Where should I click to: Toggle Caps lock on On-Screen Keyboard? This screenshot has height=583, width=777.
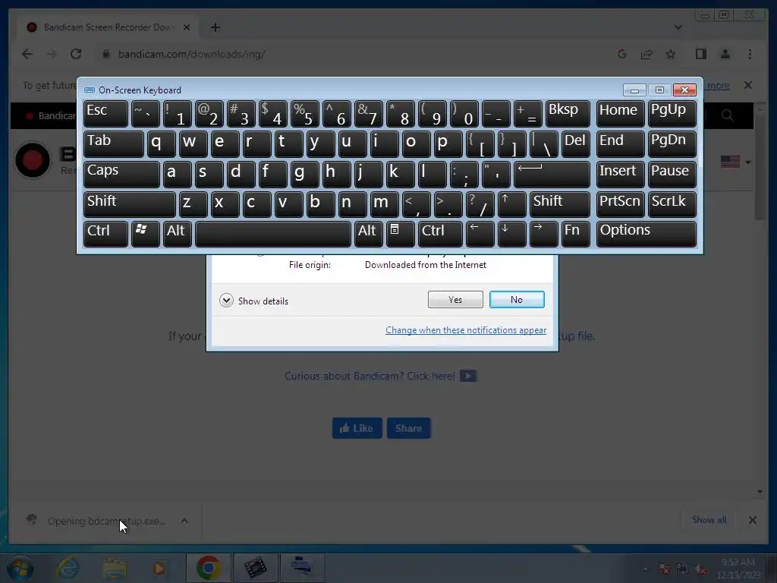click(x=121, y=174)
